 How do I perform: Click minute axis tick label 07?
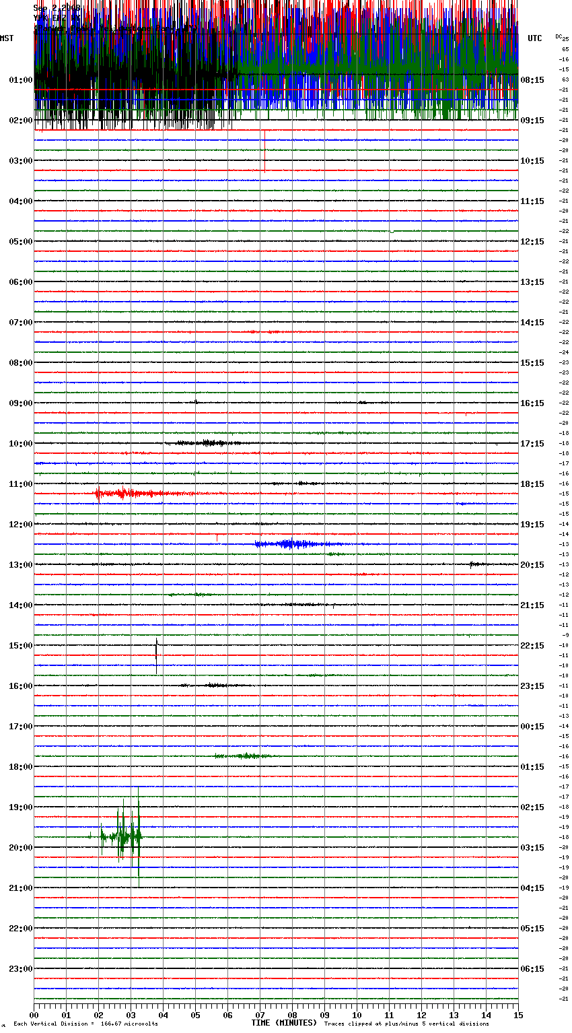[x=260, y=1015]
